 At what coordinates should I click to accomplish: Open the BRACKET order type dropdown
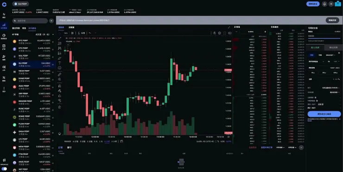pyautogui.click(x=331, y=55)
